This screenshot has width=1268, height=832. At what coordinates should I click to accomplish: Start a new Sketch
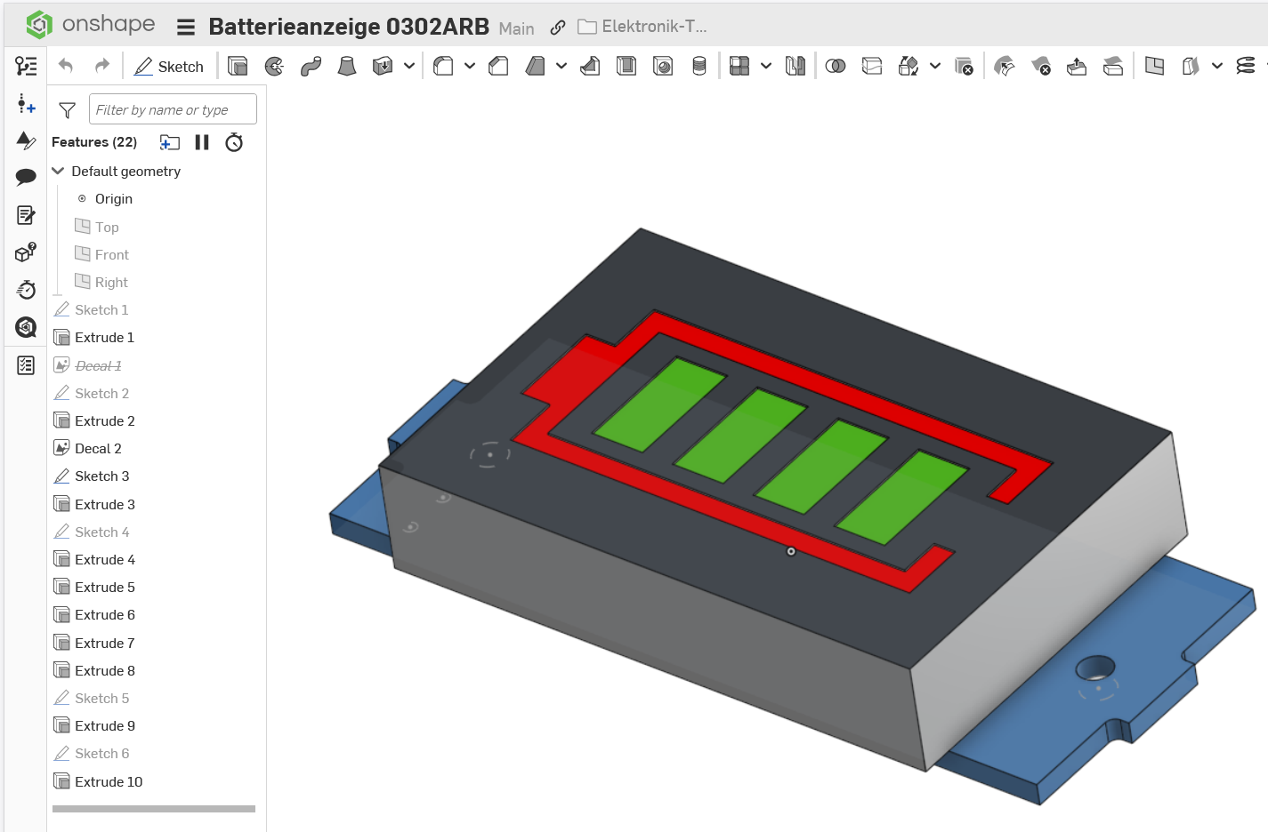(x=169, y=67)
